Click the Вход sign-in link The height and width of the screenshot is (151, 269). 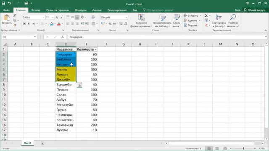tap(237, 10)
